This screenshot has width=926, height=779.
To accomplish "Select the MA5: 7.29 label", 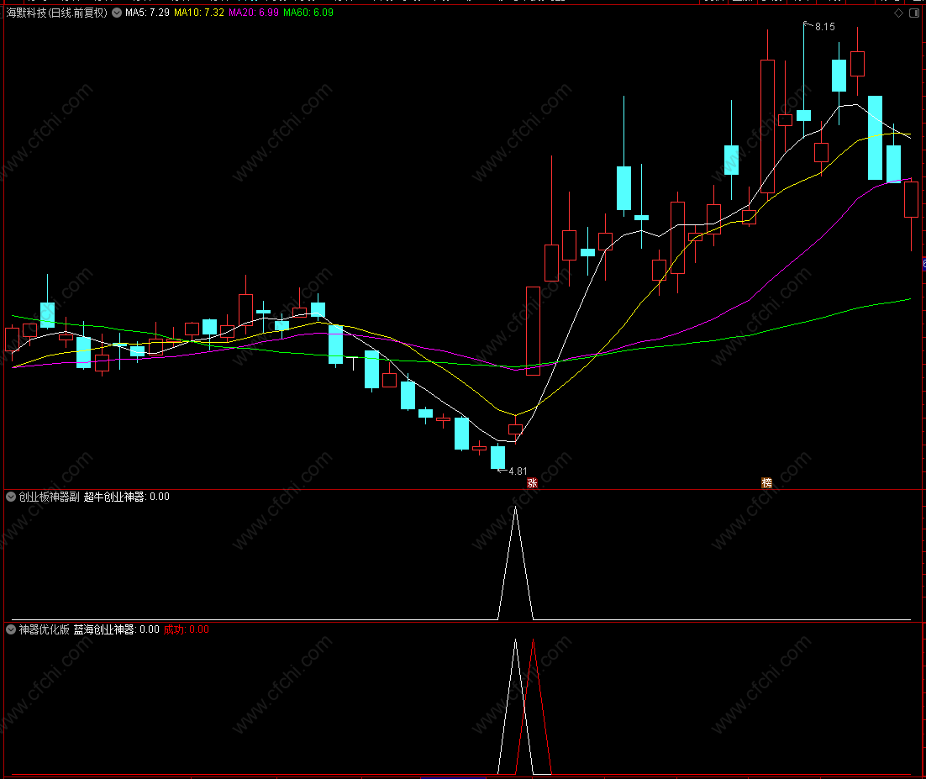I will (x=147, y=13).
